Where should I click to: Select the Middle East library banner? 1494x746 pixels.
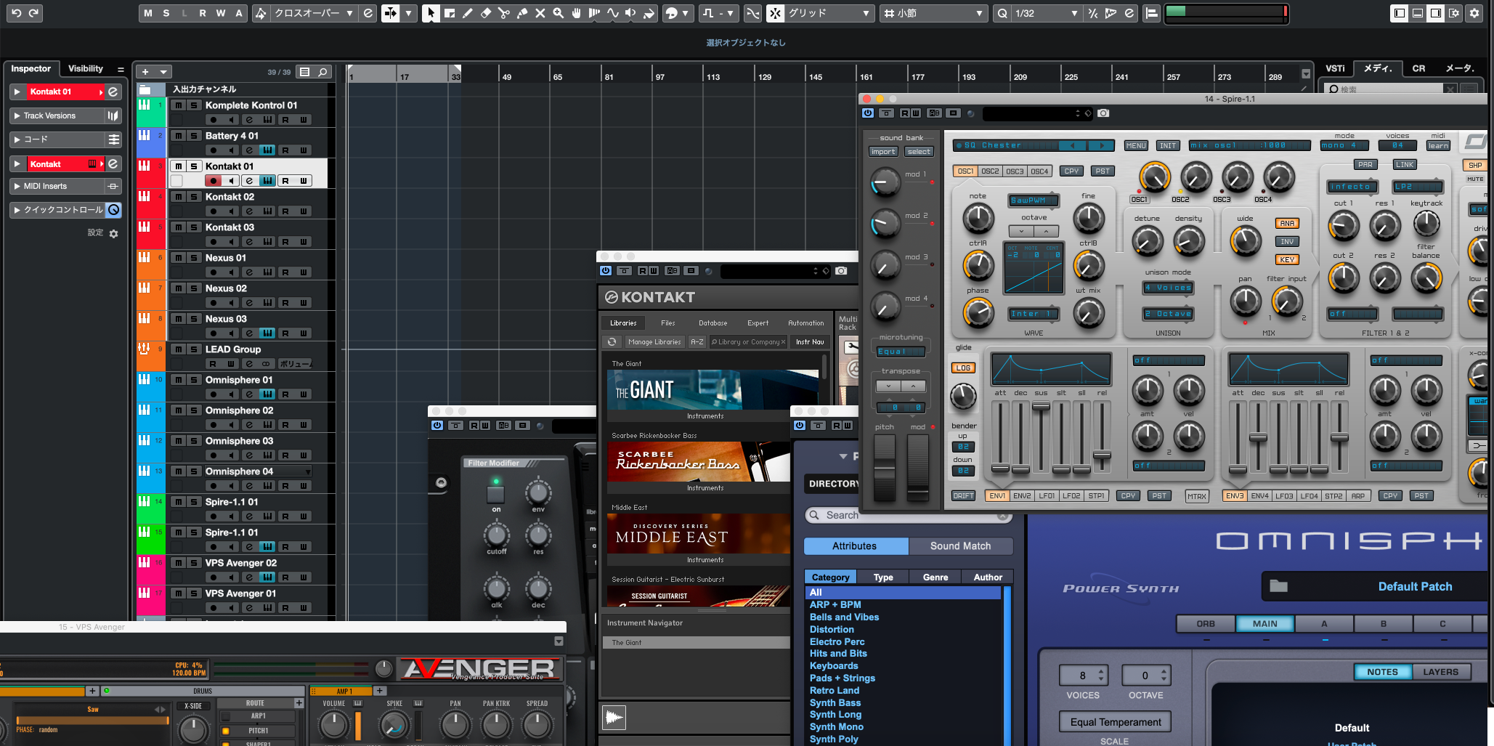pos(699,534)
